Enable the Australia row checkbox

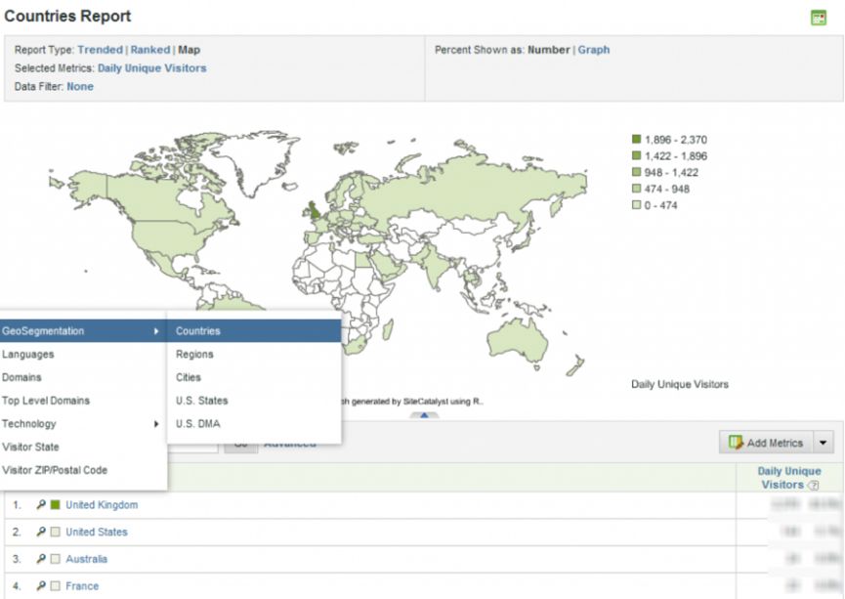coord(56,560)
